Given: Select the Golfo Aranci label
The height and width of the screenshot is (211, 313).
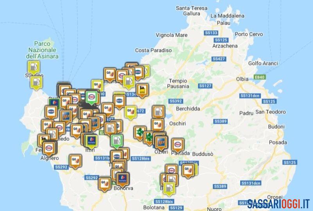Looking at the screenshot, I should pyautogui.click(x=263, y=63).
